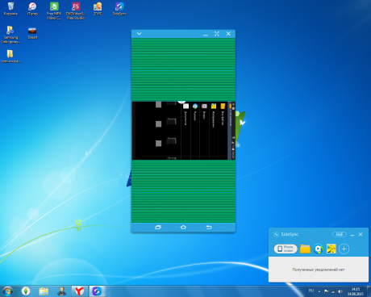This screenshot has height=297, width=371.
Task: Open the gallery picture icon in SideSync
Action: tap(331, 249)
